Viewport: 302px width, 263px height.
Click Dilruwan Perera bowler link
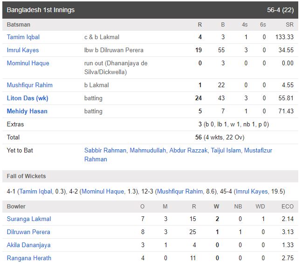tap(28, 232)
